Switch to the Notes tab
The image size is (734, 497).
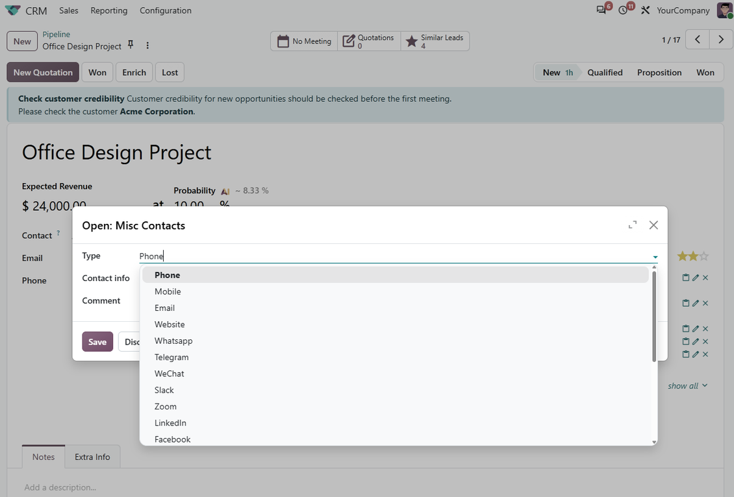[44, 457]
